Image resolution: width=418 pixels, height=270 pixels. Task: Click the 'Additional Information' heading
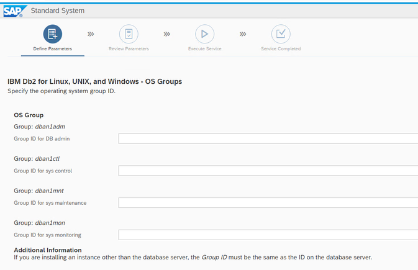[x=48, y=250]
